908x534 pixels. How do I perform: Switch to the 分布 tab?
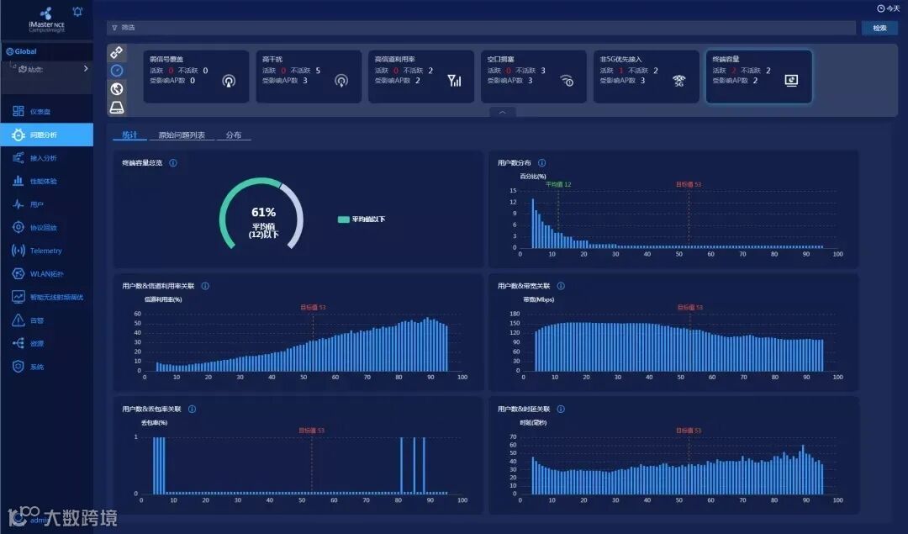tap(234, 135)
